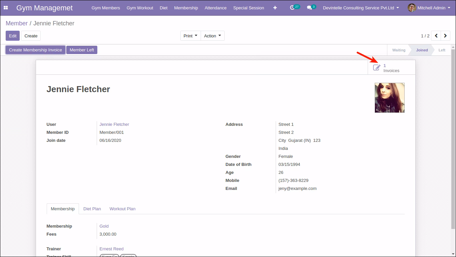Expand the Print dropdown
This screenshot has width=456, height=257.
click(x=191, y=36)
